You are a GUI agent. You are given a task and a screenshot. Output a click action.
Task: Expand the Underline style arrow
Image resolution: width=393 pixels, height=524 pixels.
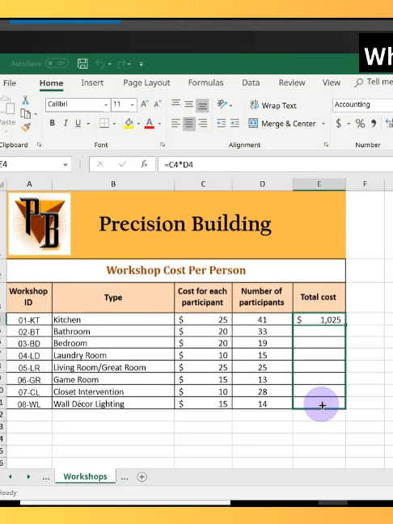(88, 124)
